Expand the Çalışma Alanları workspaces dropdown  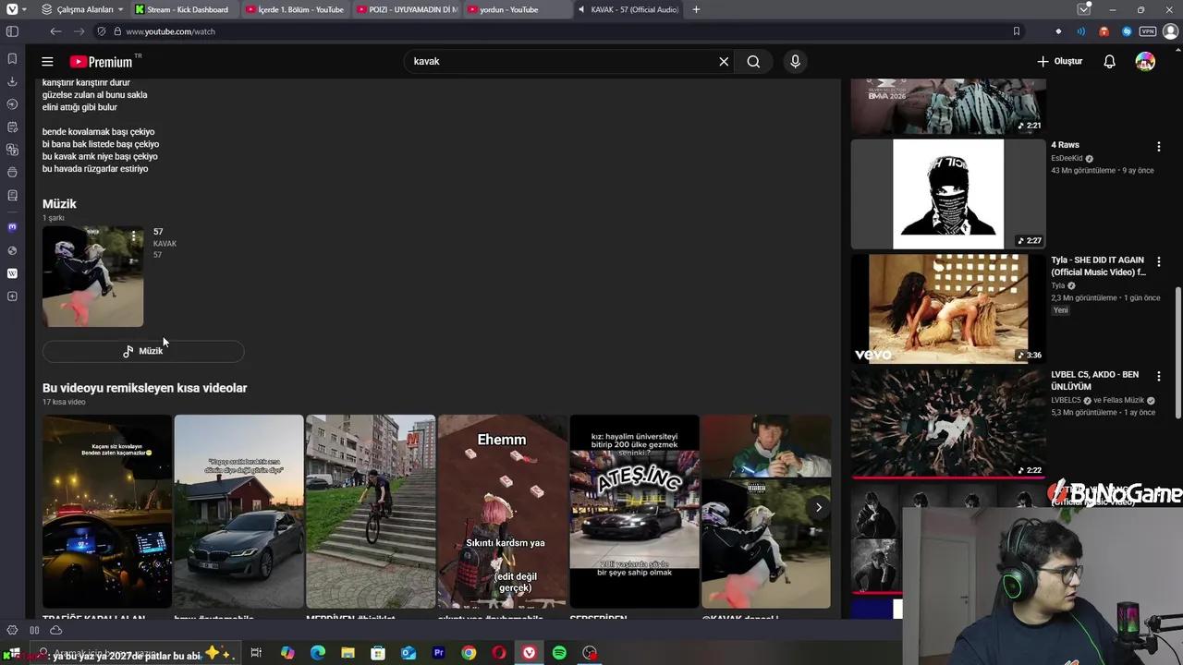tap(82, 9)
